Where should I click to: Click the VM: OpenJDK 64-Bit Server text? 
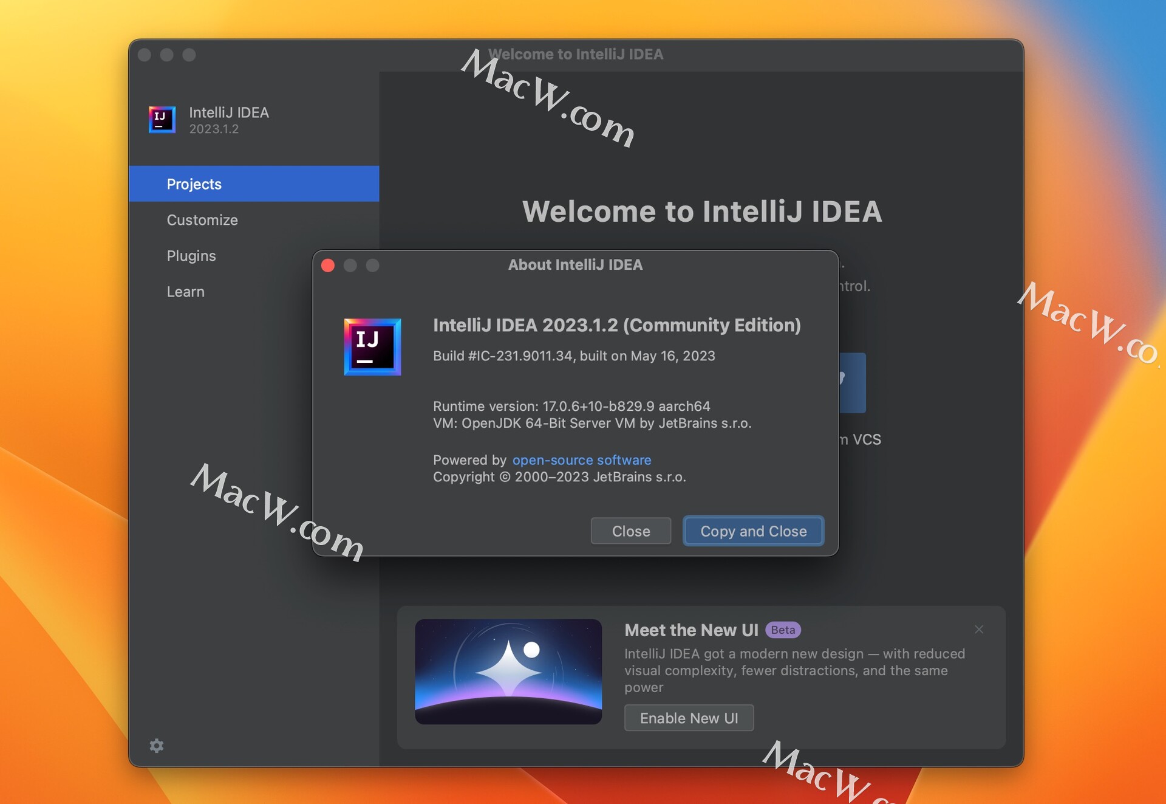pos(592,423)
